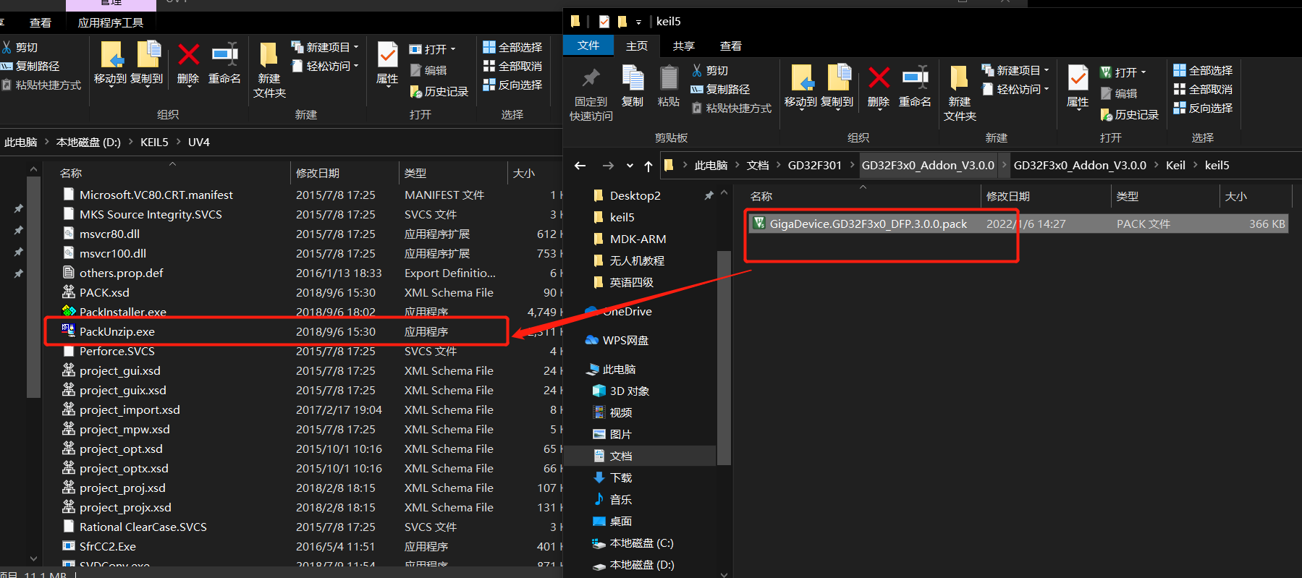Click Copy path in keil5 window ribbon

pos(719,89)
